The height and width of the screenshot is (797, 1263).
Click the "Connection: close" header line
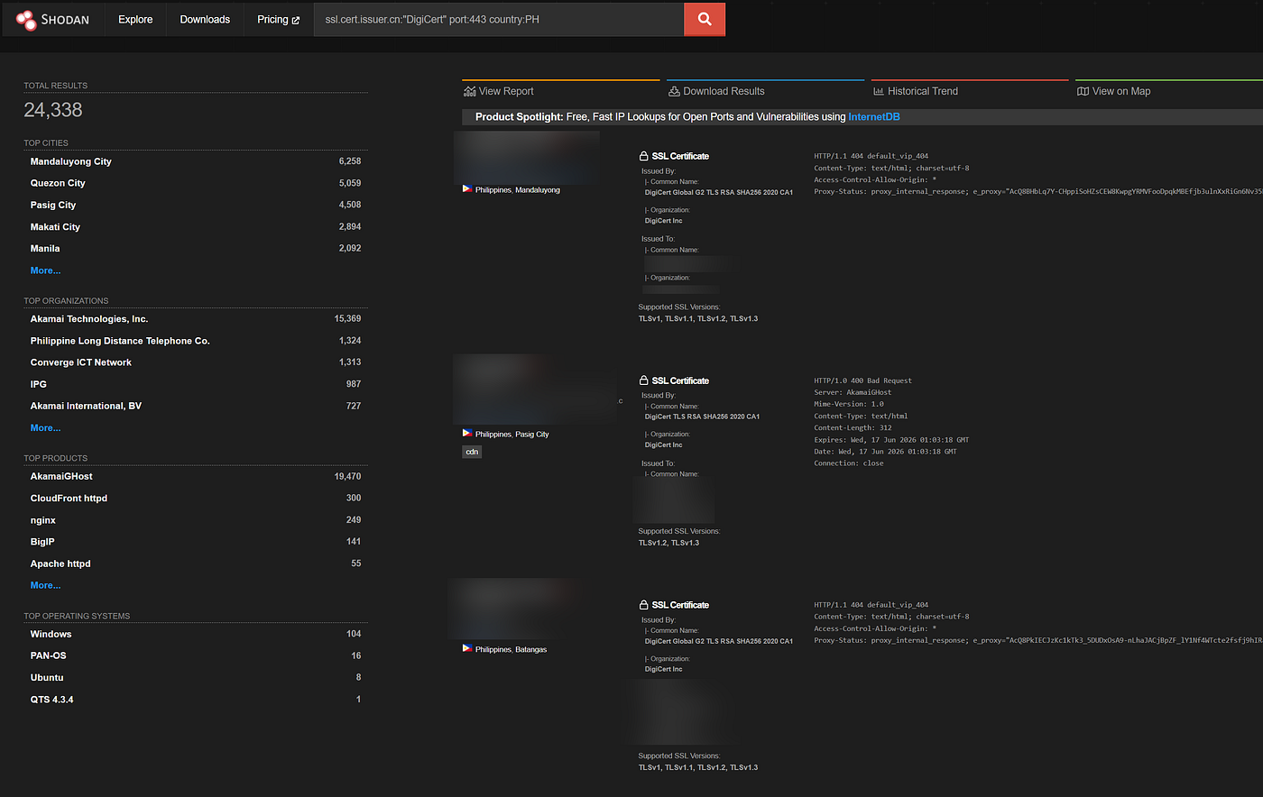pyautogui.click(x=849, y=463)
